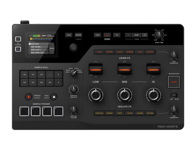Select the JUGGLE lever effect

[120, 52]
